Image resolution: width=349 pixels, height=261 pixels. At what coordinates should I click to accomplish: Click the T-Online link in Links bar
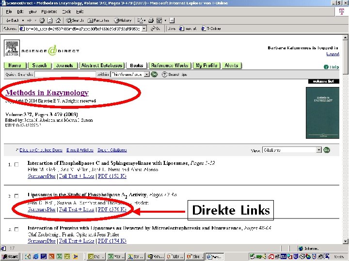(x=211, y=29)
